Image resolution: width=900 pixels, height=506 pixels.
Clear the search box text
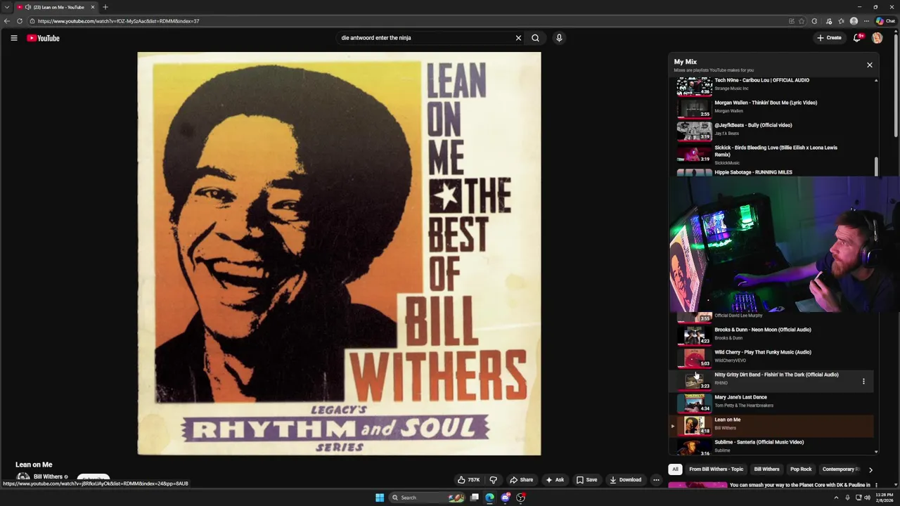pyautogui.click(x=518, y=38)
